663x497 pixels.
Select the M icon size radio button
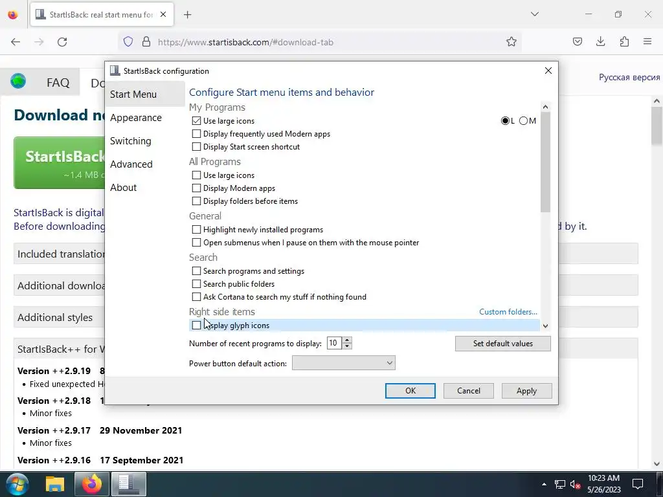click(523, 121)
